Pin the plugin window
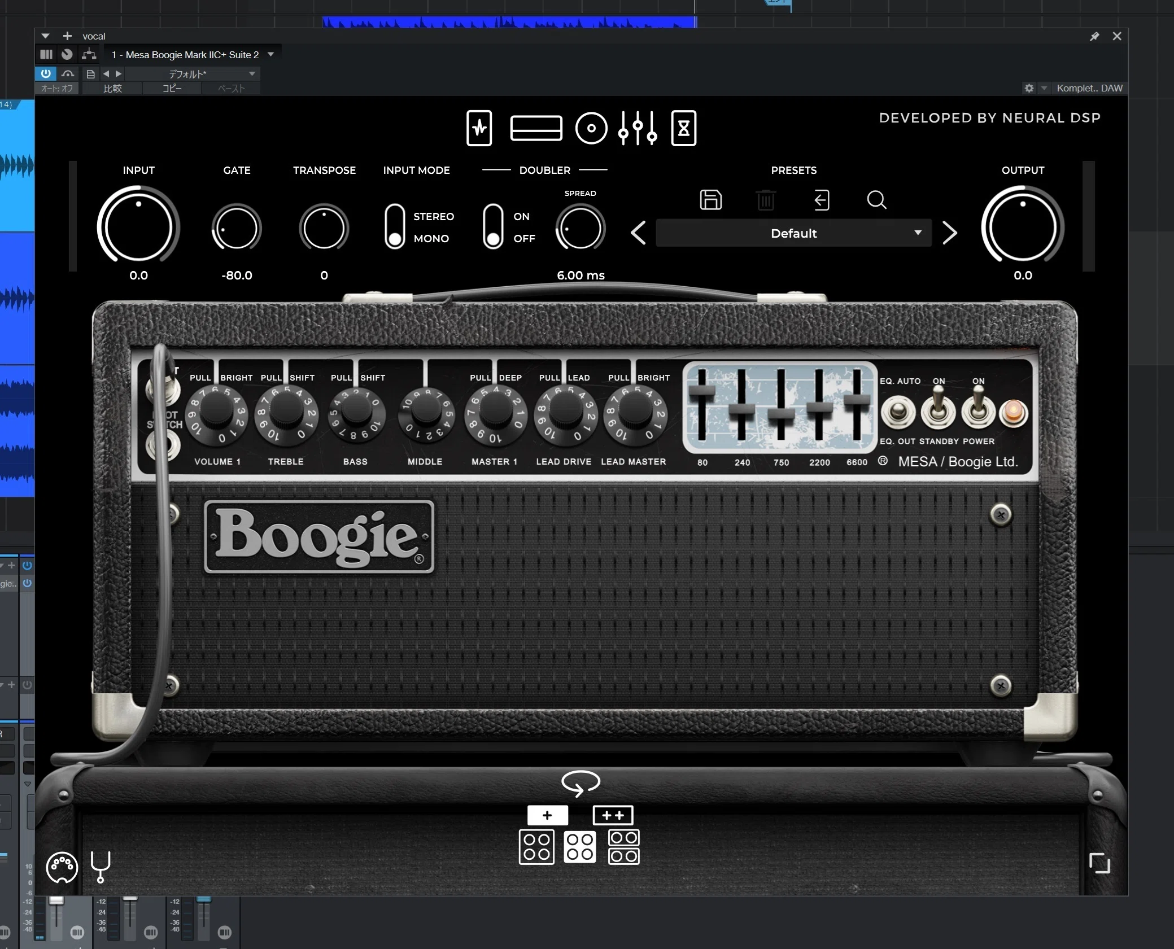Screen dimensions: 1174x949 pos(1094,36)
